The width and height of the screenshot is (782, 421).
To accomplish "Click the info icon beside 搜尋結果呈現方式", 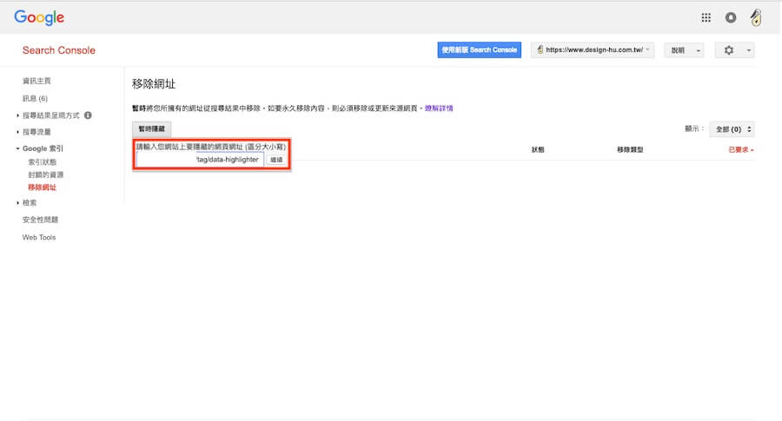I will pos(88,115).
